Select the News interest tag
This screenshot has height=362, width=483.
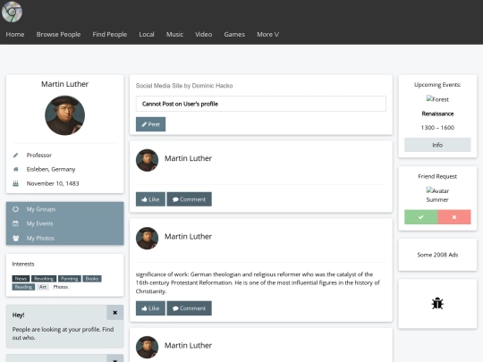pyautogui.click(x=21, y=279)
